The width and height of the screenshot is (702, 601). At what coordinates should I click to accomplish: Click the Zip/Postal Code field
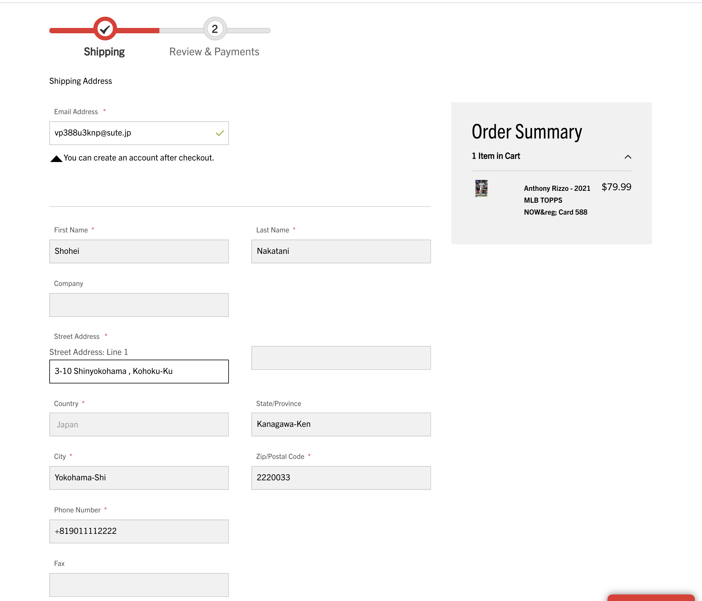tap(341, 478)
